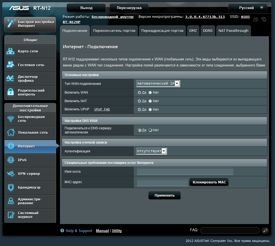Open the Utility link
The image size is (275, 246).
[117, 231]
